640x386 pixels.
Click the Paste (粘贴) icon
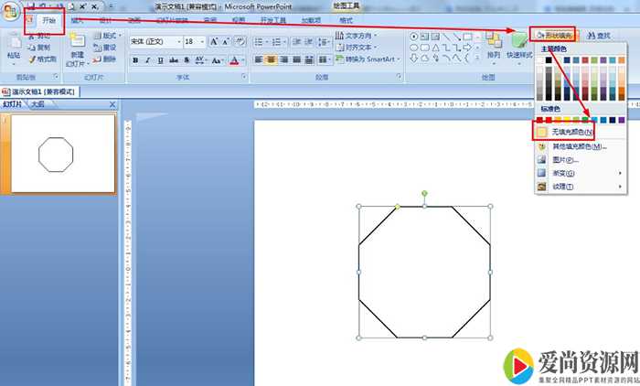coord(14,42)
